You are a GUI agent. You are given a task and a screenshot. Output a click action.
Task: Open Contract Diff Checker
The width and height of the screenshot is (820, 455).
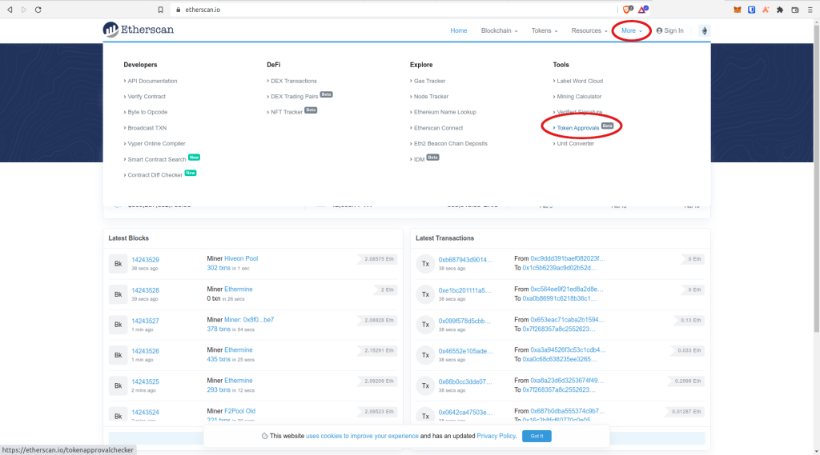tap(155, 175)
